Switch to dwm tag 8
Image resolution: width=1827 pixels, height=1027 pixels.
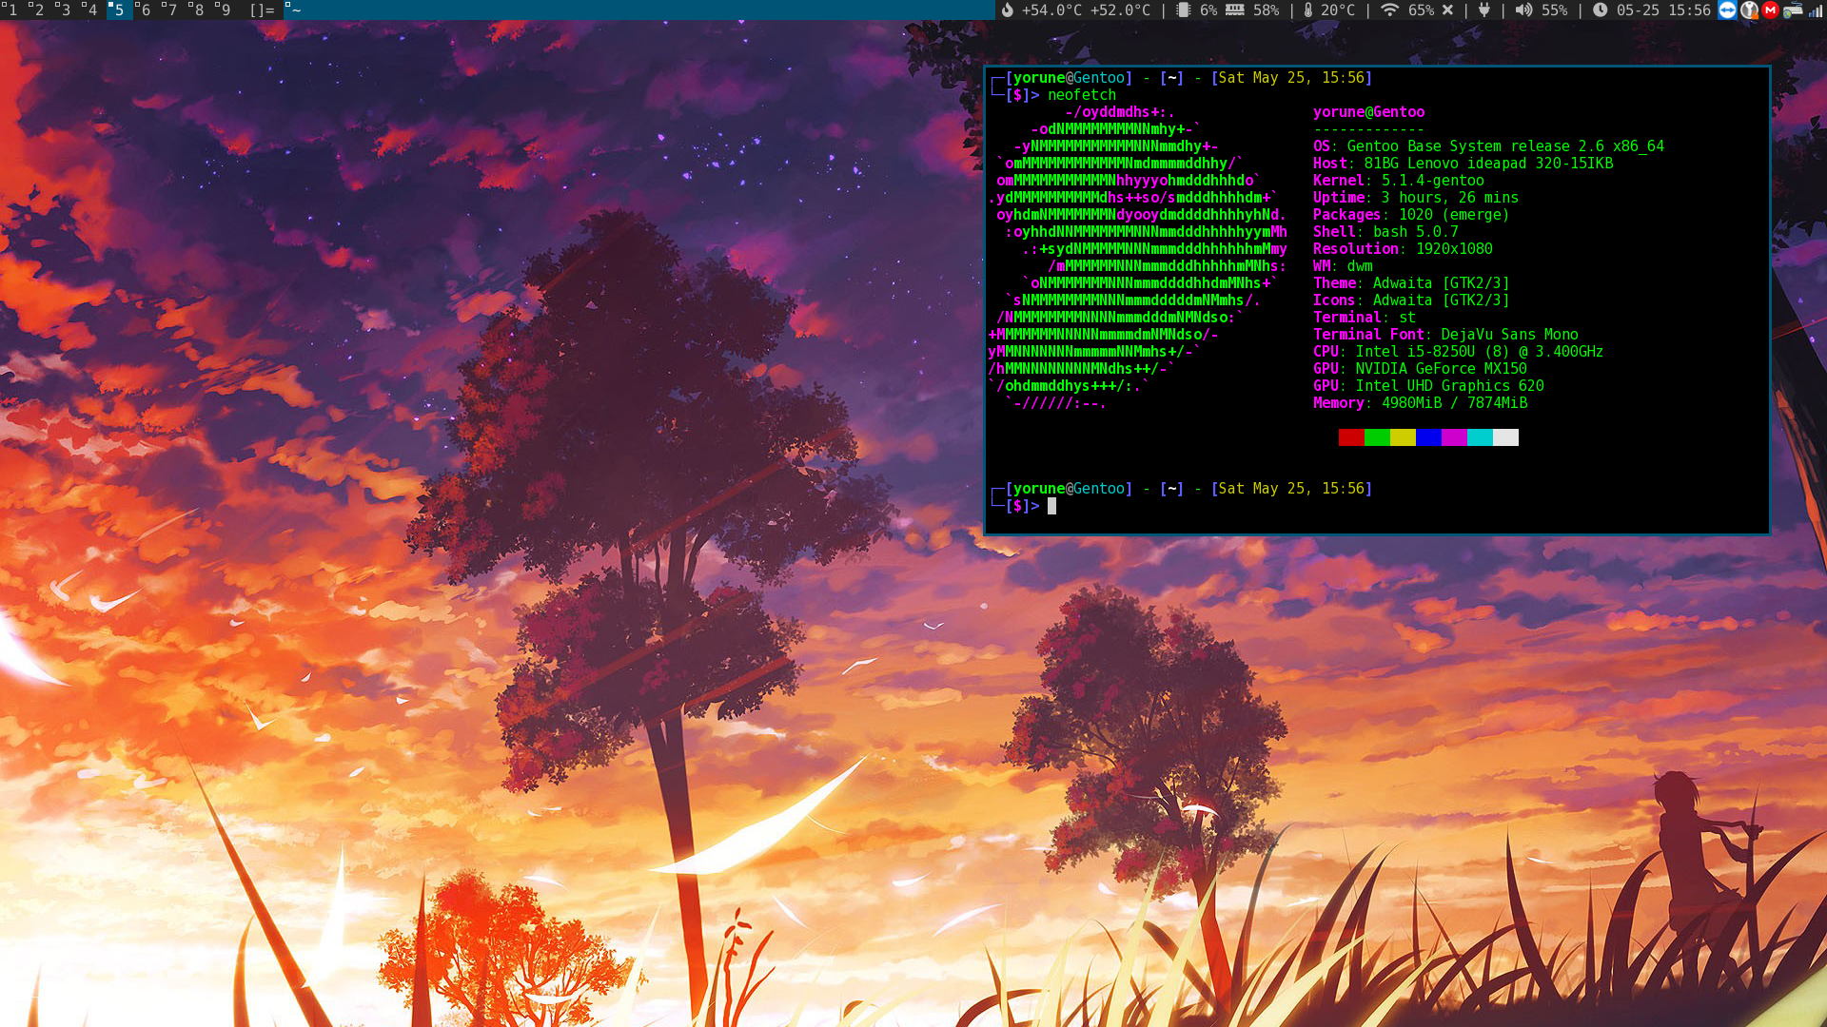199,10
